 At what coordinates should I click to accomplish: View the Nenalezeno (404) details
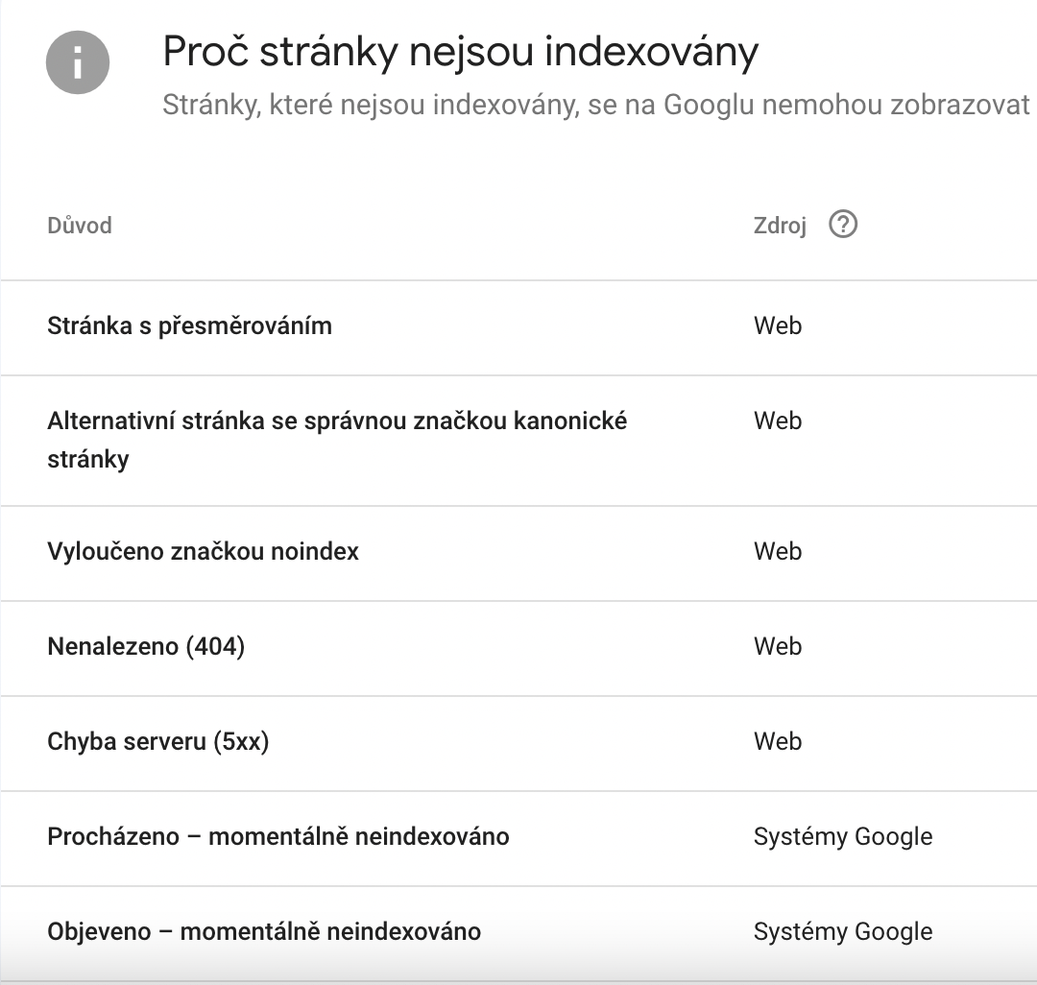tap(518, 648)
